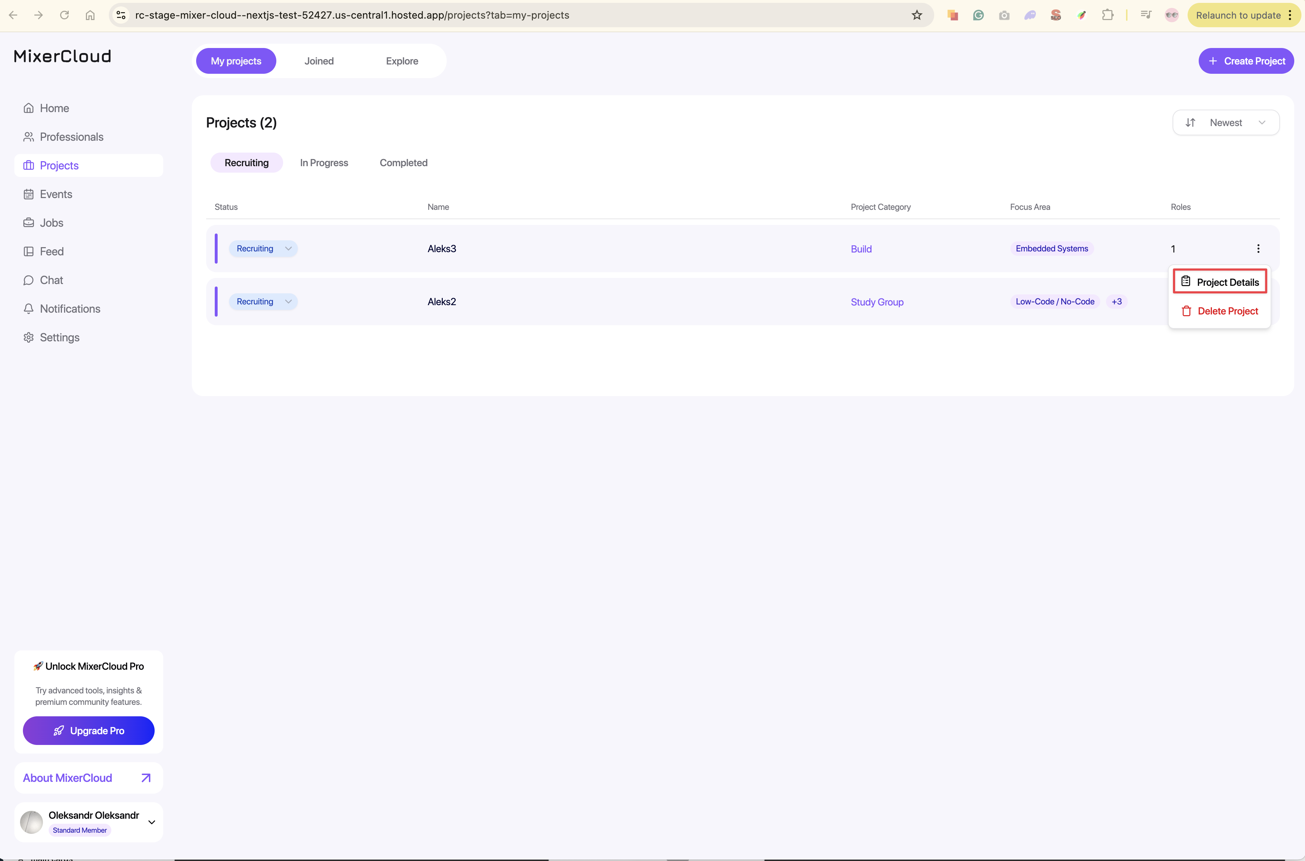Open the Newest sort dropdown
The width and height of the screenshot is (1305, 861).
tap(1226, 122)
